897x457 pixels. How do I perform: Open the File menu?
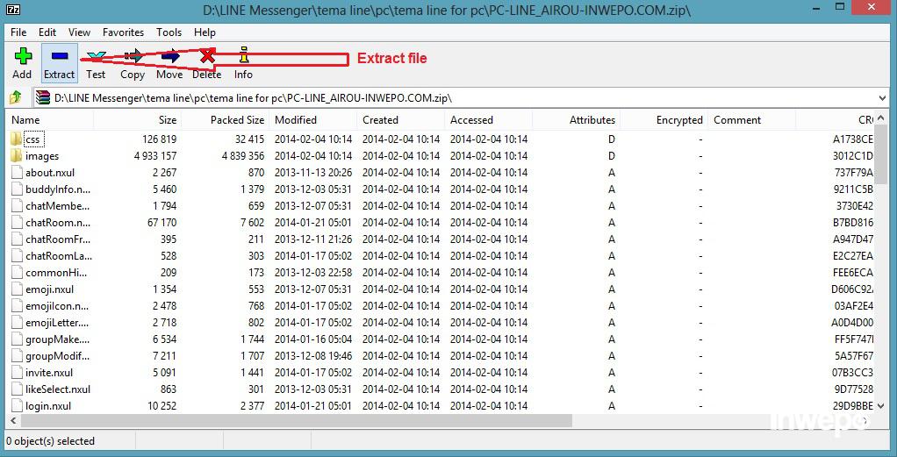click(x=18, y=32)
